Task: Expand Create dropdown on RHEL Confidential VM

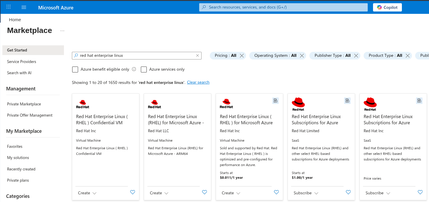Action: tap(87, 193)
